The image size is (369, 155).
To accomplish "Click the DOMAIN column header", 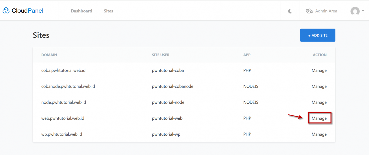I will coord(49,55).
